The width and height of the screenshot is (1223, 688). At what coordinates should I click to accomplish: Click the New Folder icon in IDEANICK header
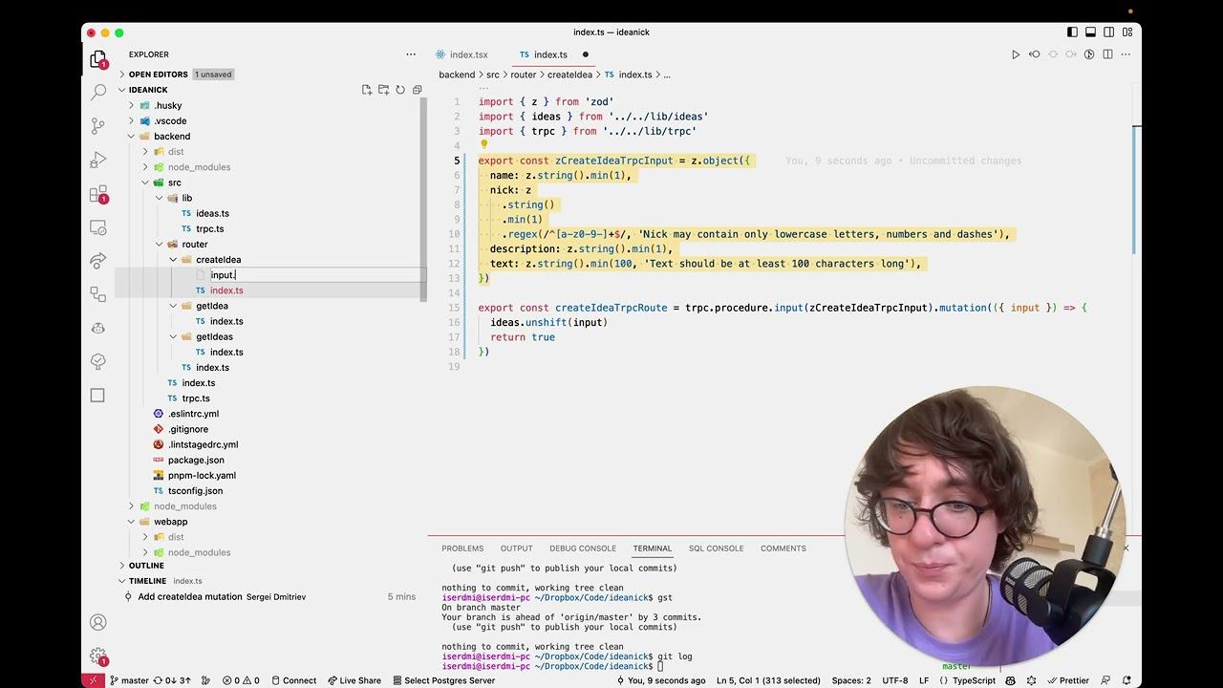[x=383, y=90]
